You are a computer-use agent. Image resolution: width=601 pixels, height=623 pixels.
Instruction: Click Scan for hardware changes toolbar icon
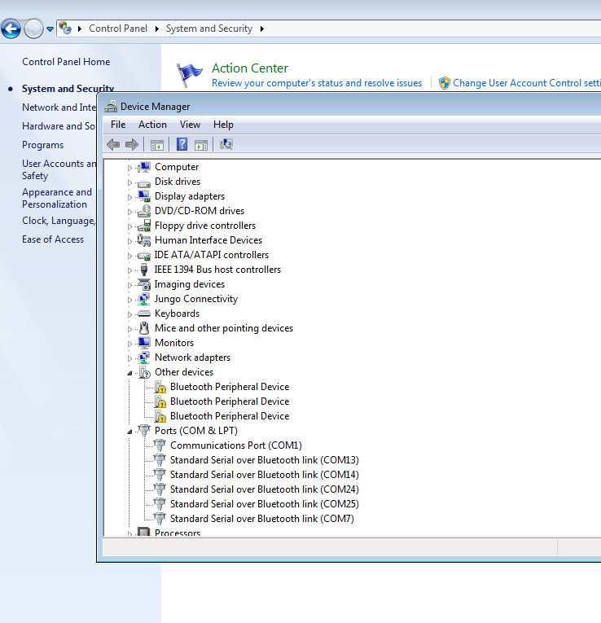(226, 144)
